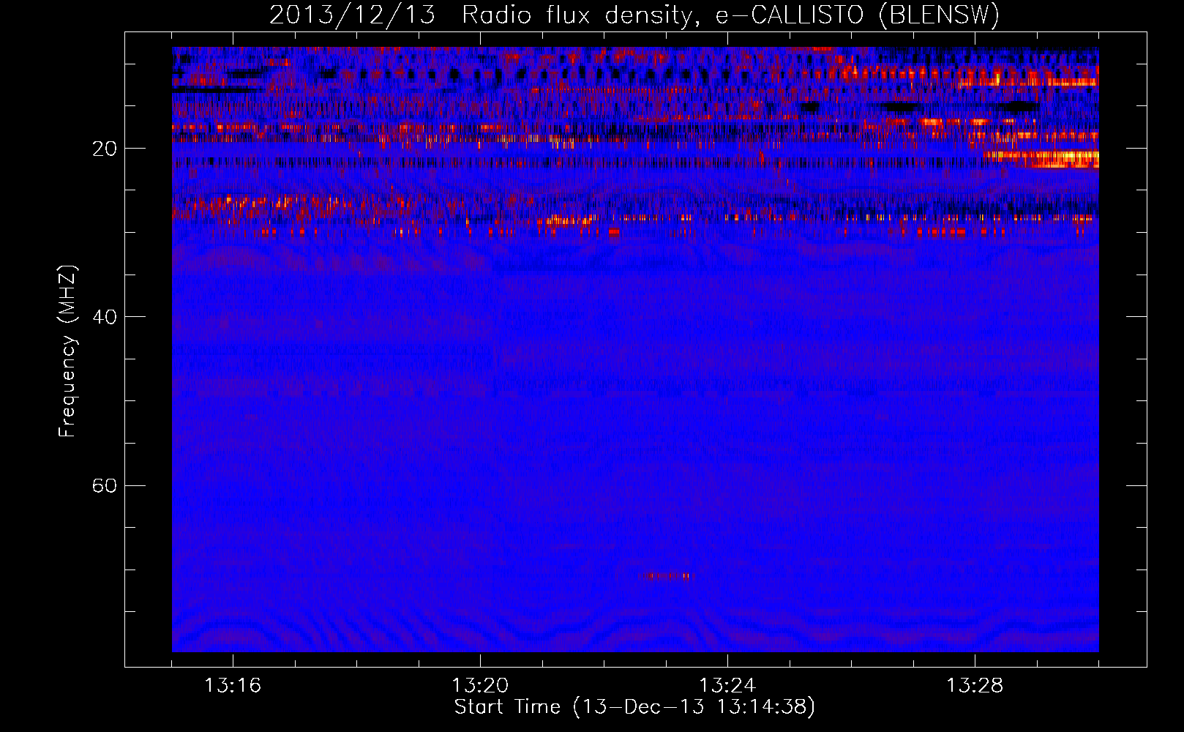The image size is (1184, 732).
Task: Click the 13:28 time tick label
Action: coord(975,686)
